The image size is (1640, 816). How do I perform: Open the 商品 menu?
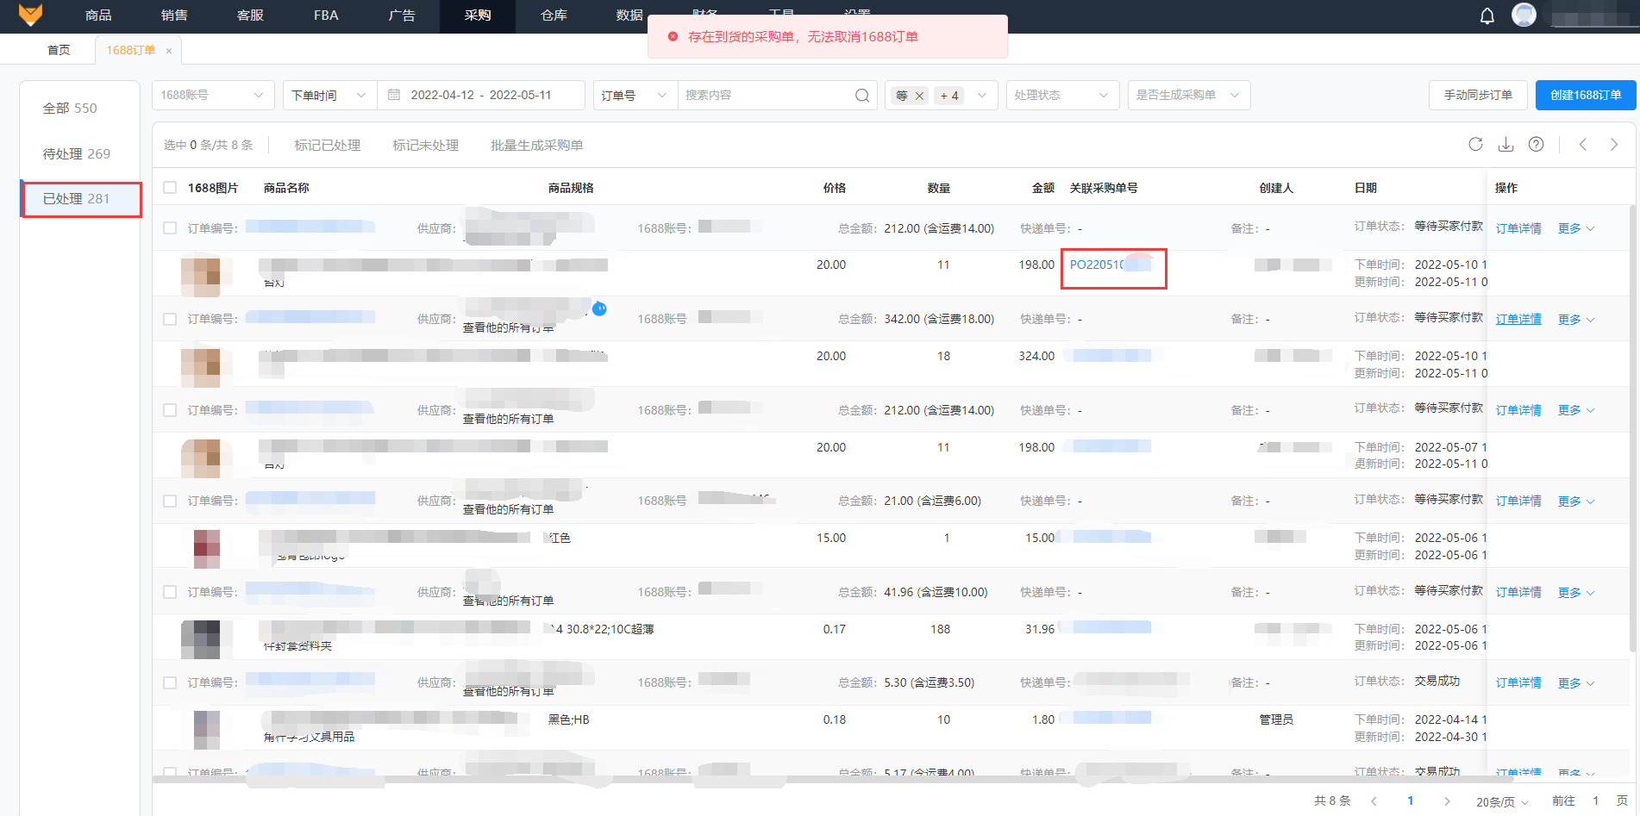[98, 16]
